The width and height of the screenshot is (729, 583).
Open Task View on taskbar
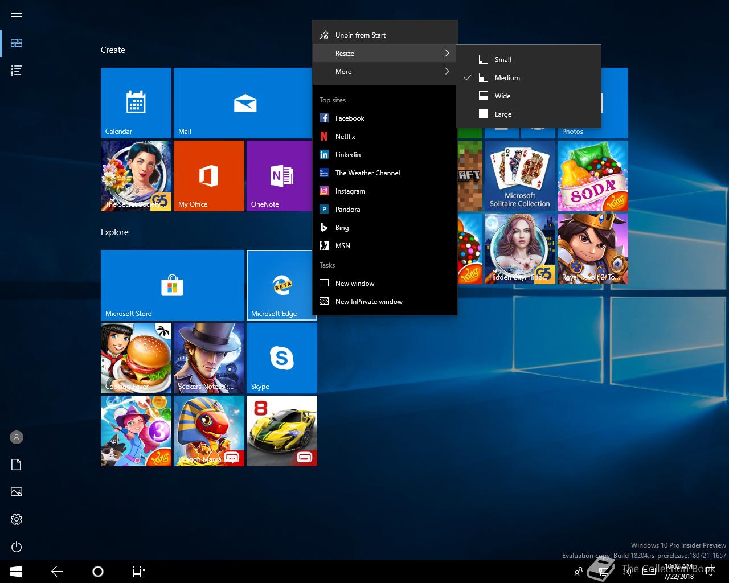(x=138, y=572)
